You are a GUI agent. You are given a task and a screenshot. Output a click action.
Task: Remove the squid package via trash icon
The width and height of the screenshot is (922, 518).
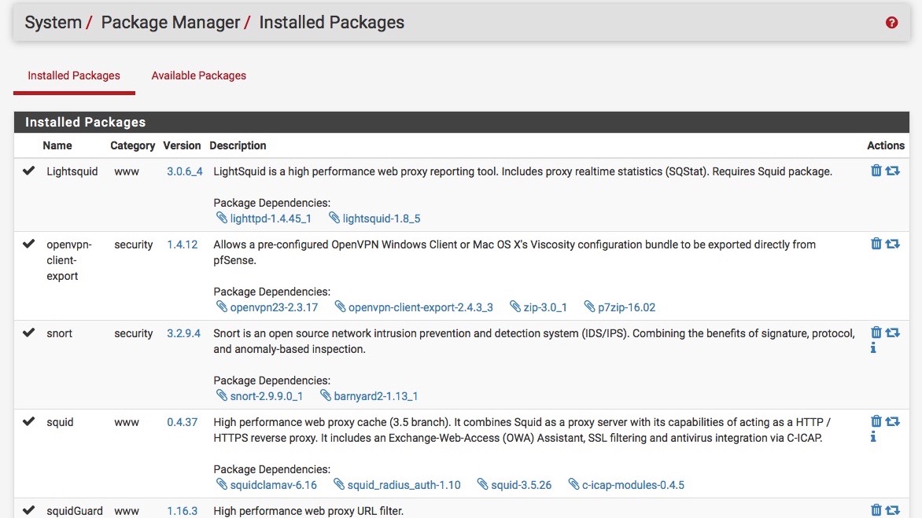876,421
